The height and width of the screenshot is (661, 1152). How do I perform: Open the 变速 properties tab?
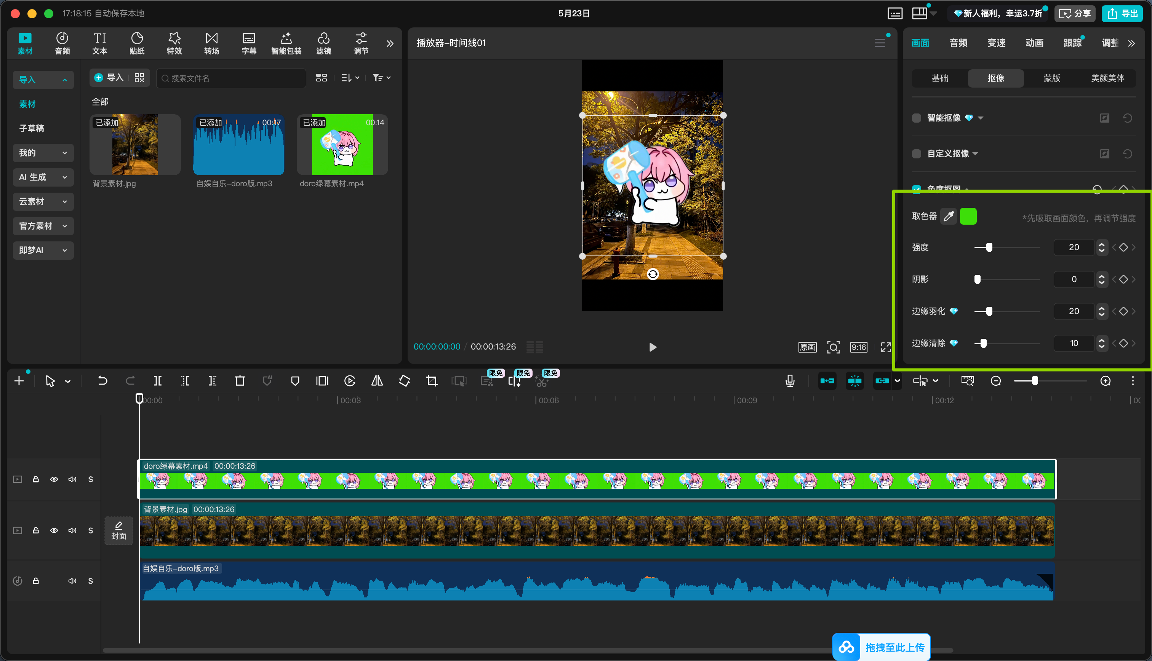pyautogui.click(x=996, y=43)
